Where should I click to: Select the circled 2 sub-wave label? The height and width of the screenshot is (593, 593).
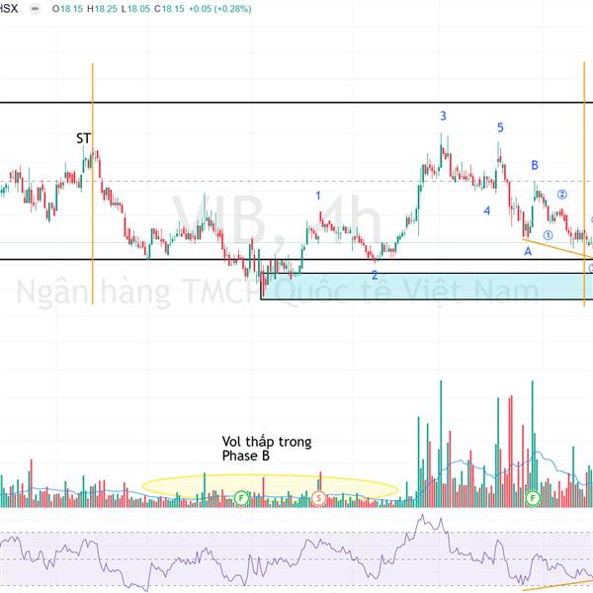click(x=562, y=195)
